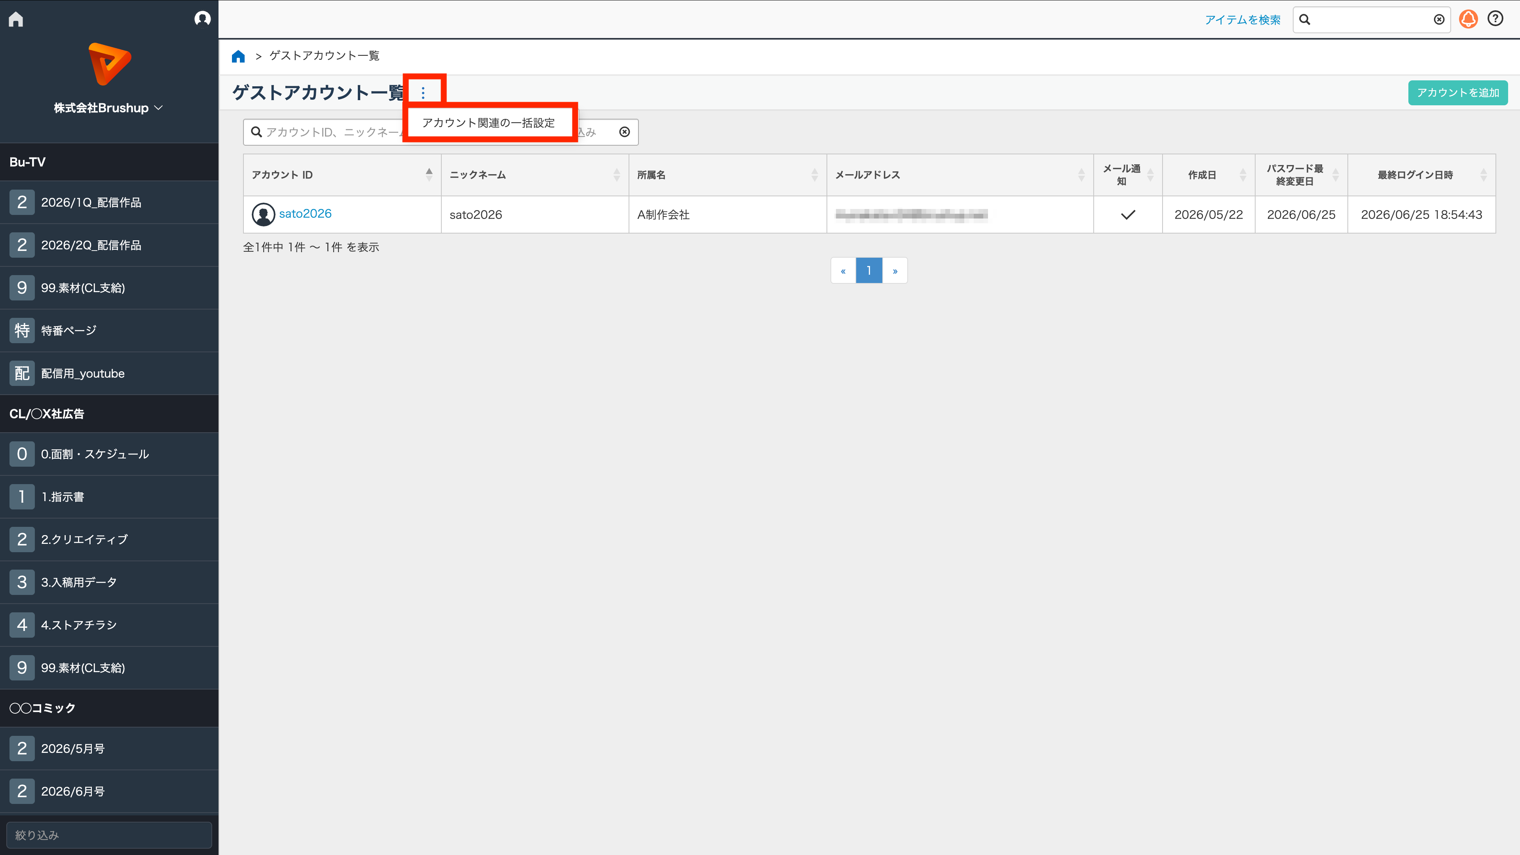Click the orange notification bell icon
Image resolution: width=1520 pixels, height=855 pixels.
[1468, 19]
